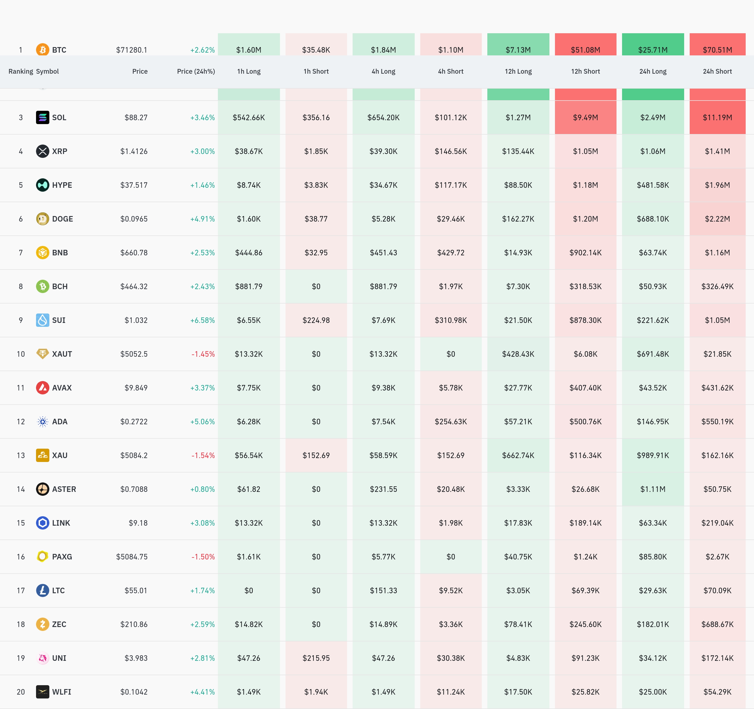Viewport: 754px width, 709px height.
Task: Click the Avalanche AVAX icon
Action: 42,388
